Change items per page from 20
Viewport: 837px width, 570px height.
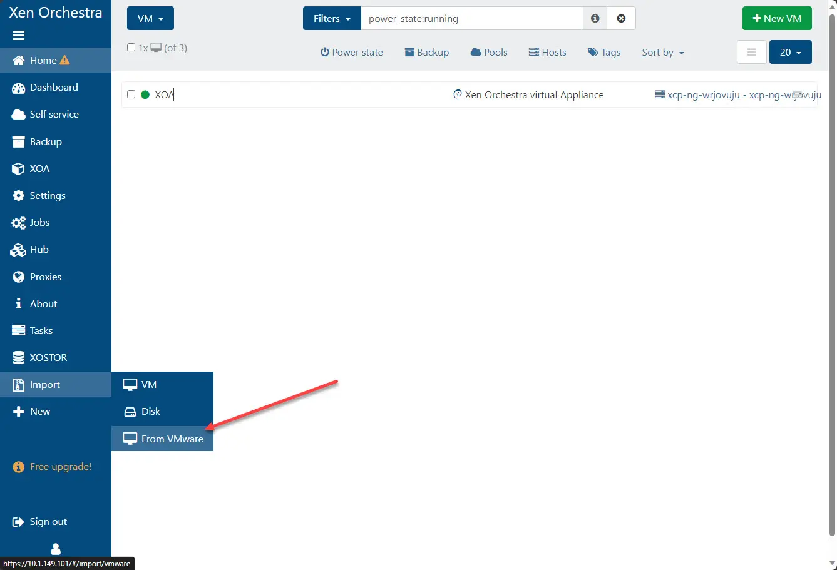[791, 52]
